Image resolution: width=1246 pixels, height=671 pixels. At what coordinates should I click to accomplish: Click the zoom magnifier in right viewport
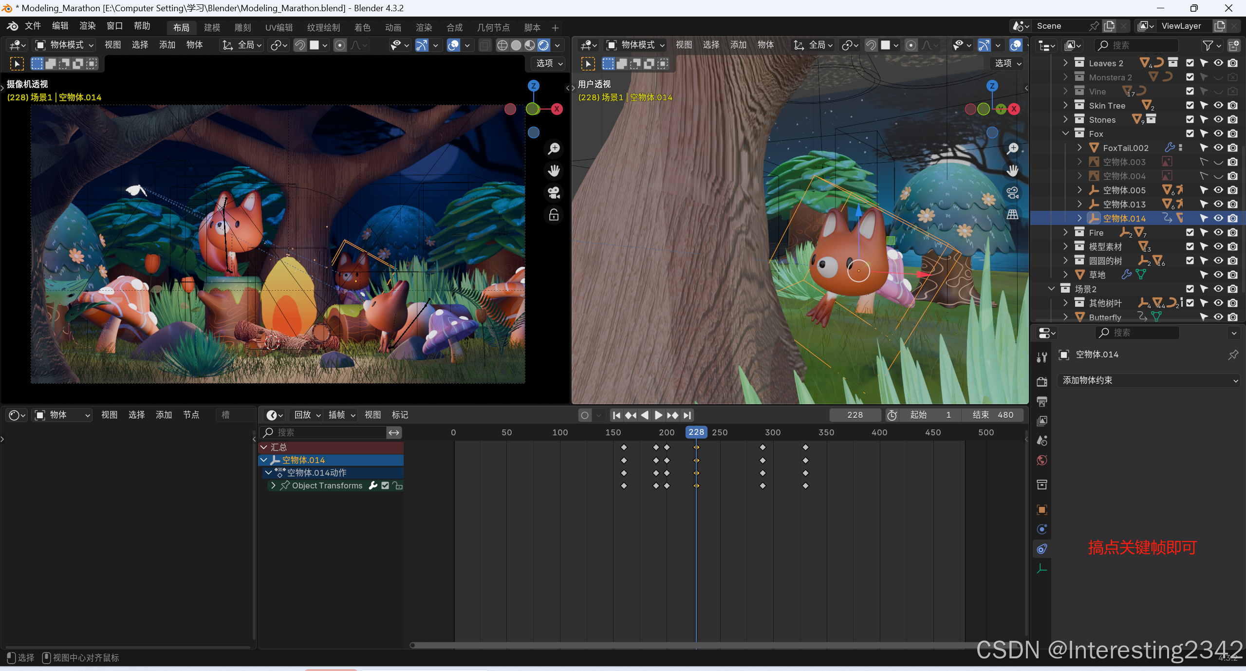1013,149
